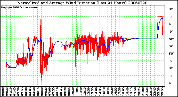Click the '04:05' time label
The width and height of the screenshot is (178, 97).
coord(30,92)
